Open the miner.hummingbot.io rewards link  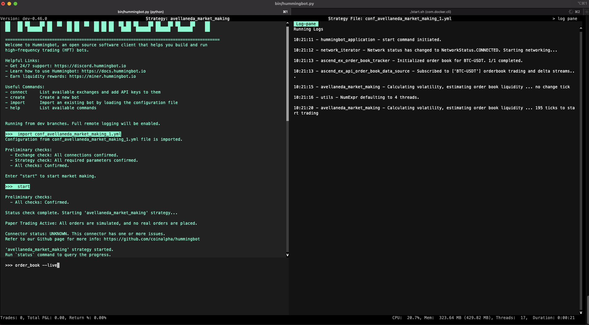coord(102,77)
